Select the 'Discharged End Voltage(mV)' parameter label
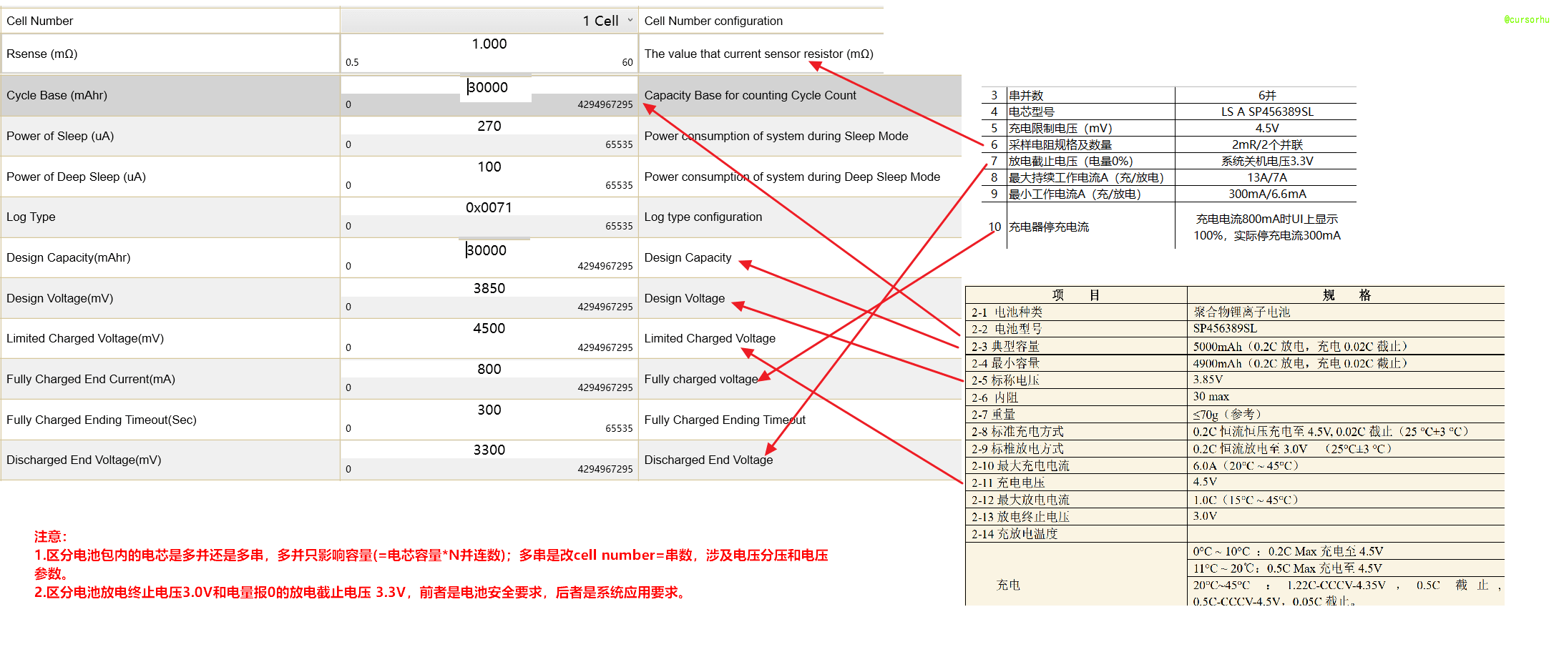 [84, 460]
